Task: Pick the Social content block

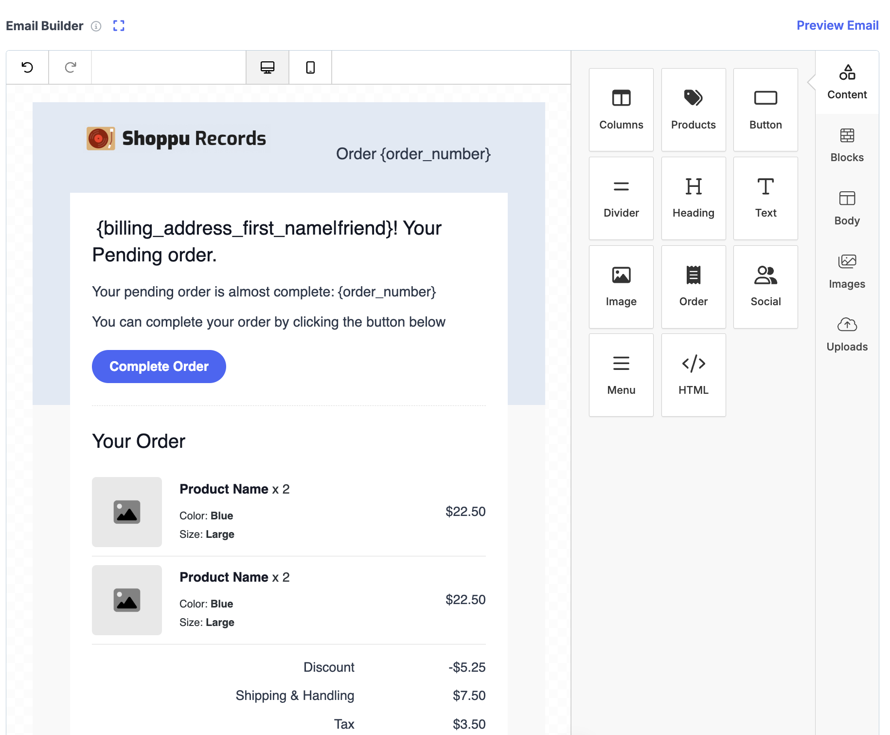Action: [765, 287]
